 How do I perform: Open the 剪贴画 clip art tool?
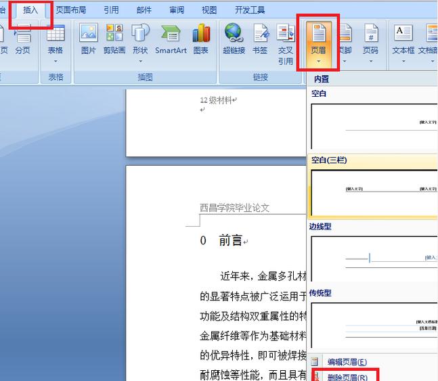114,39
